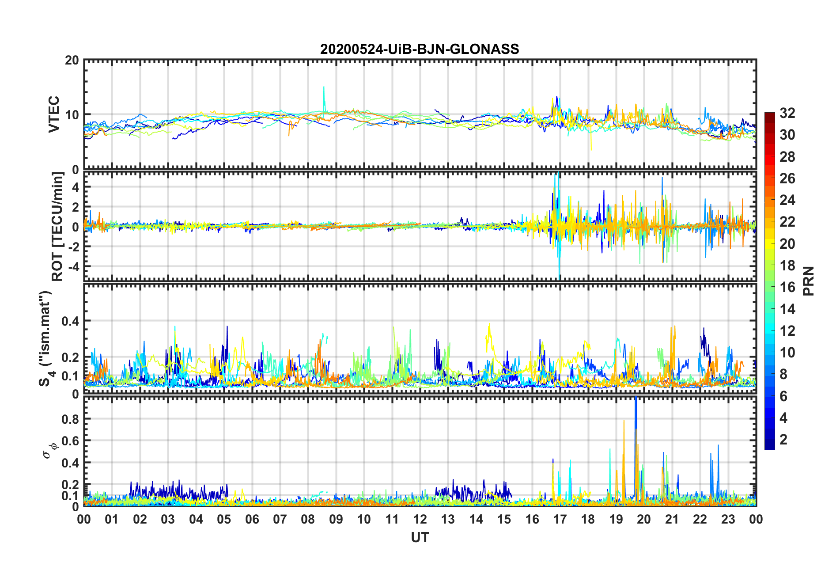This screenshot has height=562, width=840.
Task: Click the PRN colorbar gradient
Action: click(x=770, y=281)
